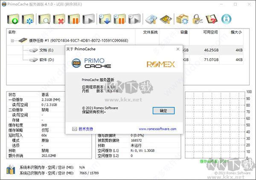
Task: Open the www.romexsoftware.com link
Action: pyautogui.click(x=157, y=129)
